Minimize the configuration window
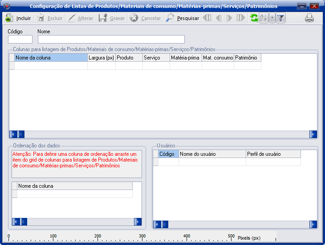The height and width of the screenshot is (245, 325). pyautogui.click(x=302, y=6)
